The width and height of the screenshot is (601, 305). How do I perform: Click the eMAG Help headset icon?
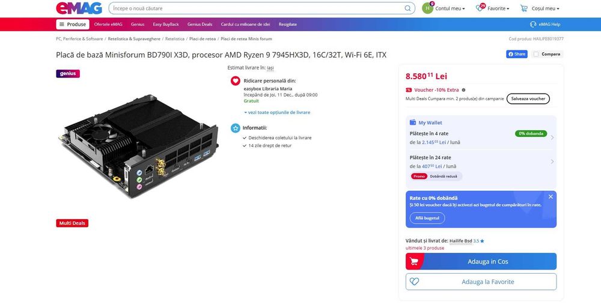point(533,24)
